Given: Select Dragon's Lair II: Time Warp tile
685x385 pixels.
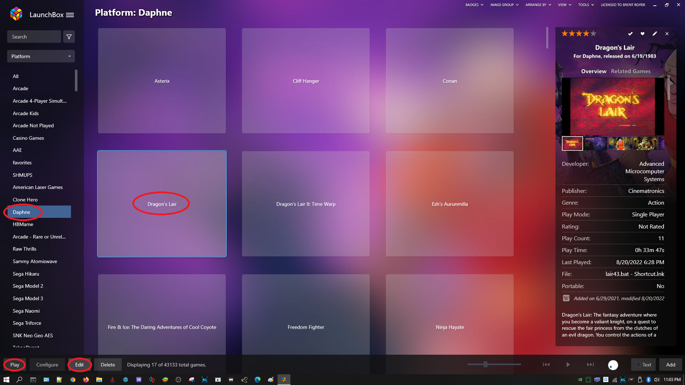Looking at the screenshot, I should (306, 204).
